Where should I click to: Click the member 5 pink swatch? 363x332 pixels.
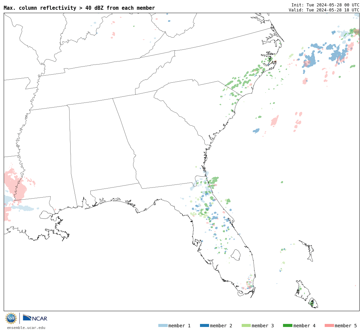point(329,326)
